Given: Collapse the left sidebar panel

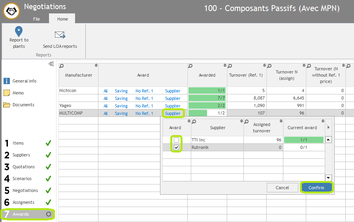Looking at the screenshot, I should tap(51, 64).
